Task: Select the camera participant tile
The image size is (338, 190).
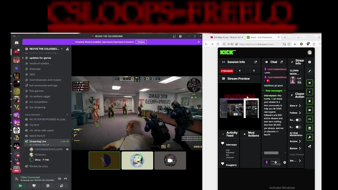Action: click(170, 160)
